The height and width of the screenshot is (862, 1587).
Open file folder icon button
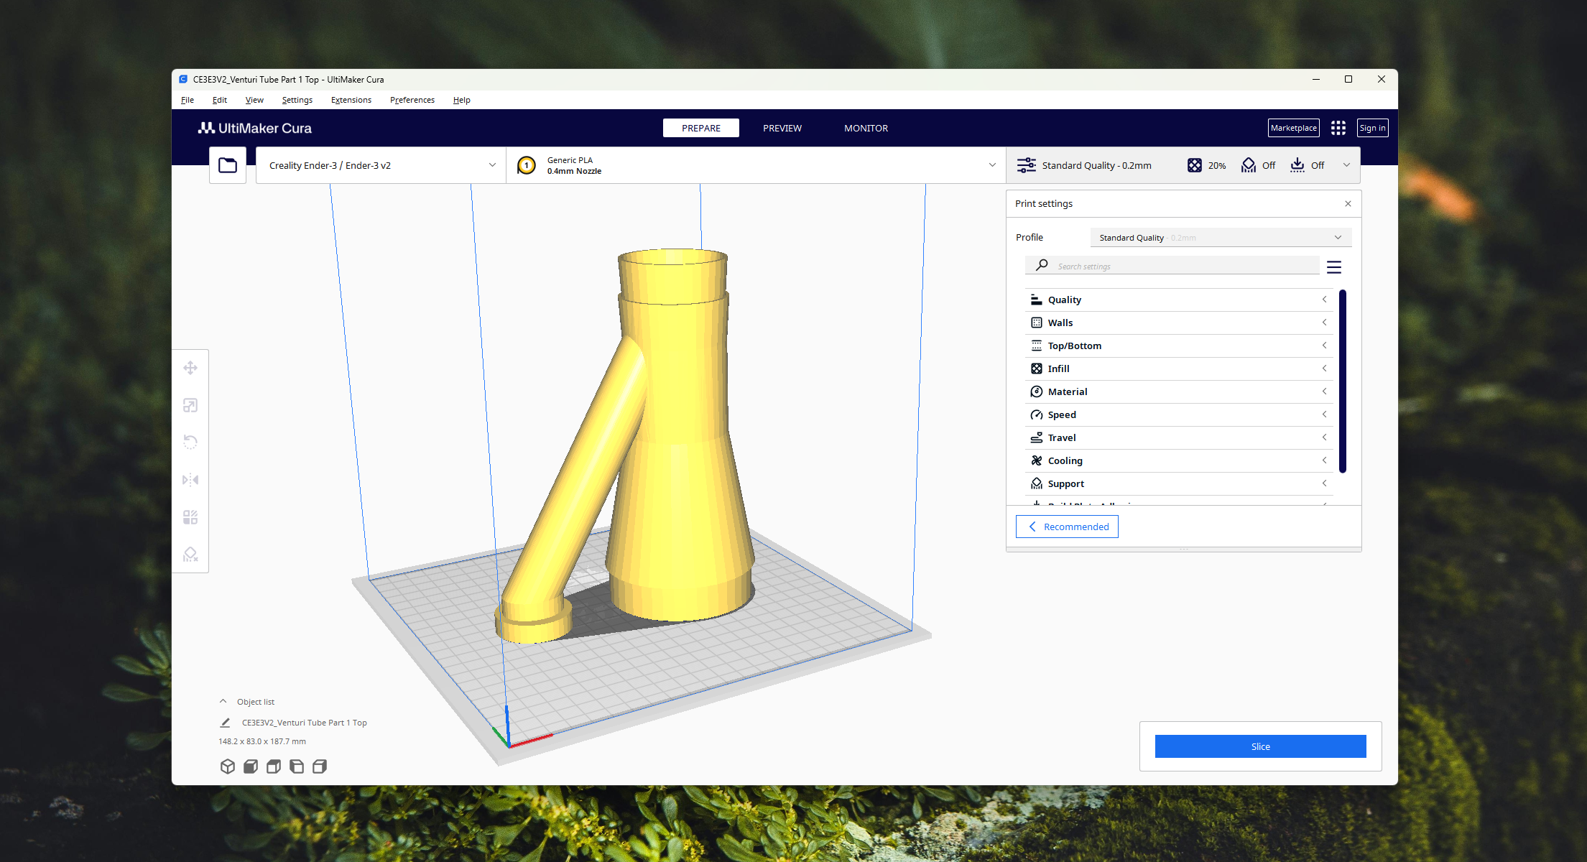(x=228, y=165)
